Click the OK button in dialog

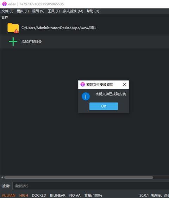click(104, 106)
